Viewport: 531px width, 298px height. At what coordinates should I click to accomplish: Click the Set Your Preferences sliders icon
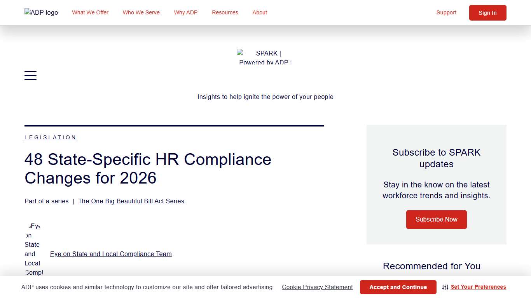pos(445,287)
